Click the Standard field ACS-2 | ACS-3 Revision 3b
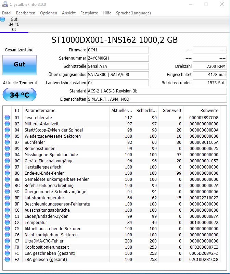Screen dimensions: 230x274 point(157,91)
